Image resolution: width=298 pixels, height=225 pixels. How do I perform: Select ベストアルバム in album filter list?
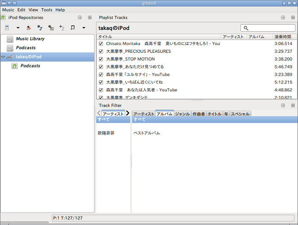point(215,133)
